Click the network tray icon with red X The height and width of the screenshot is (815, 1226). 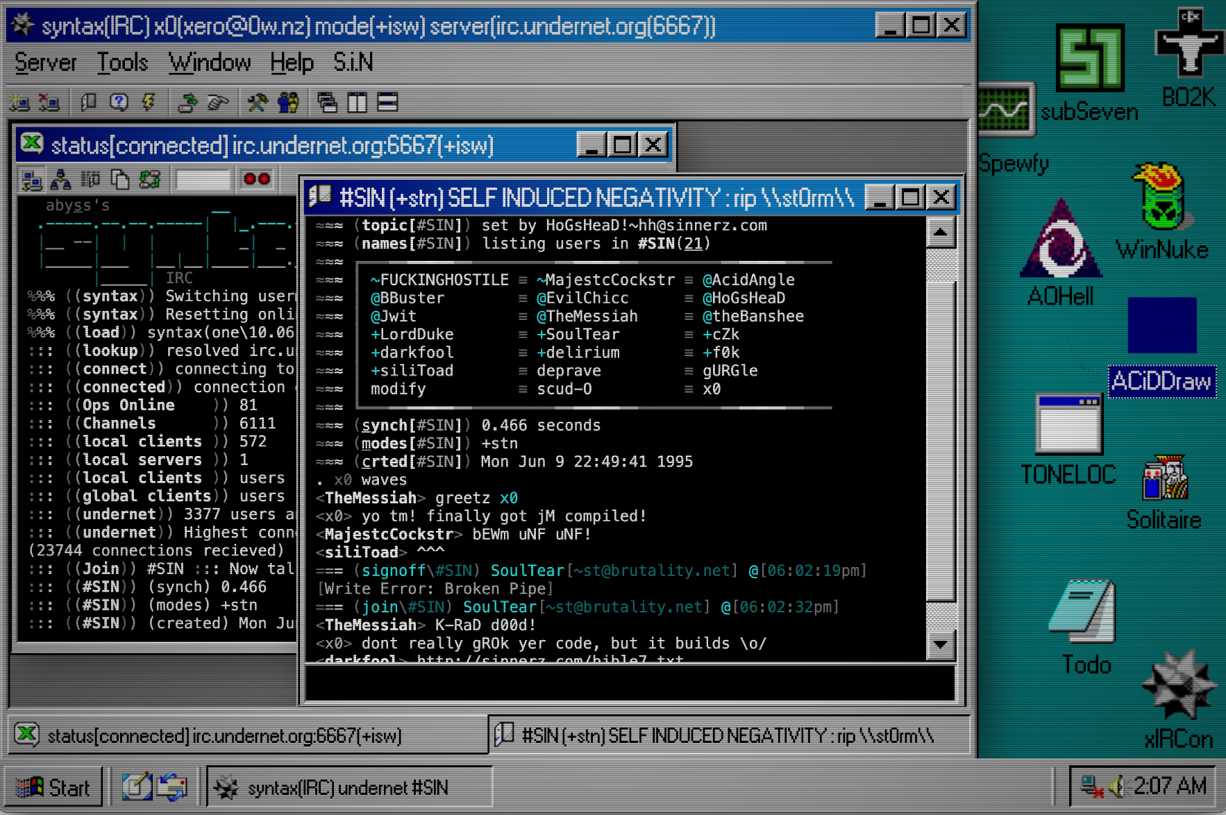(1092, 787)
